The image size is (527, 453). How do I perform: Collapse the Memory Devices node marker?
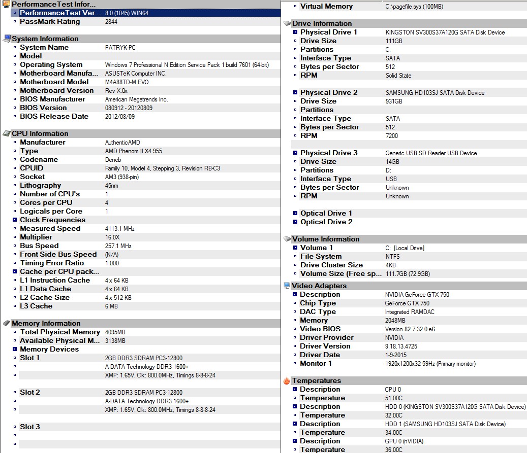click(15, 349)
